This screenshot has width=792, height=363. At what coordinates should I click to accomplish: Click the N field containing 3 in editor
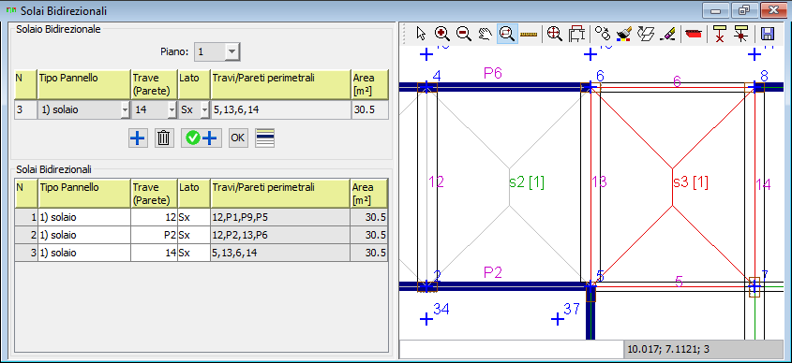click(x=25, y=109)
